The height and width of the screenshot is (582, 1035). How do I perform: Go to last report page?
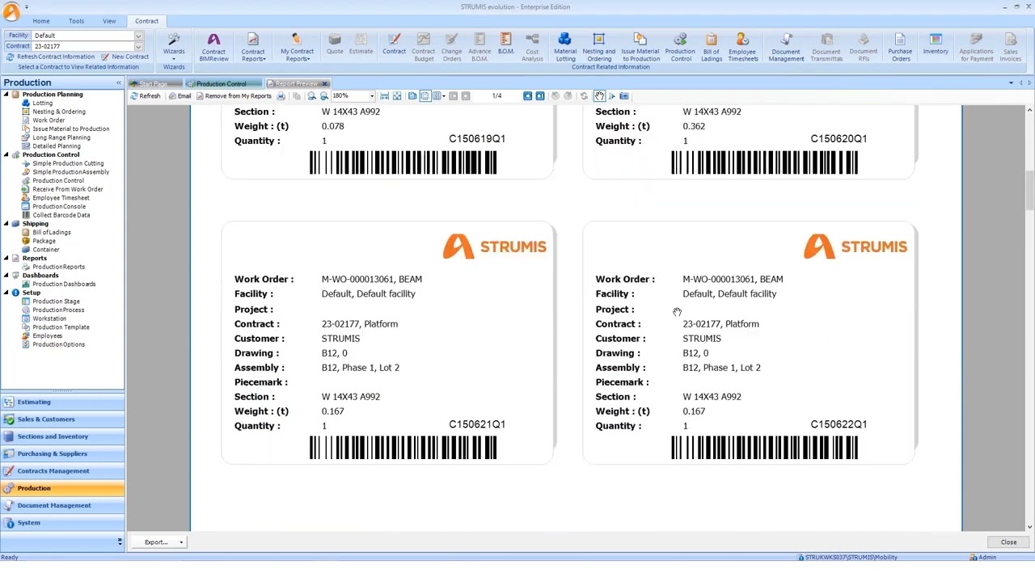[x=540, y=96]
